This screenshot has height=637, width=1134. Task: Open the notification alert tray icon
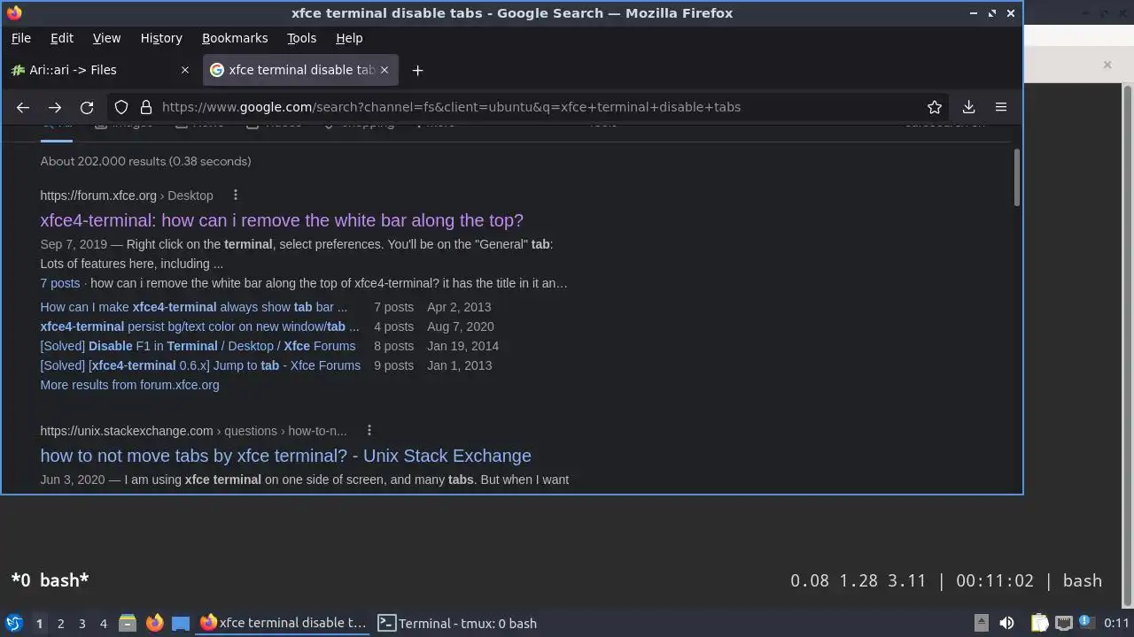(1086, 623)
